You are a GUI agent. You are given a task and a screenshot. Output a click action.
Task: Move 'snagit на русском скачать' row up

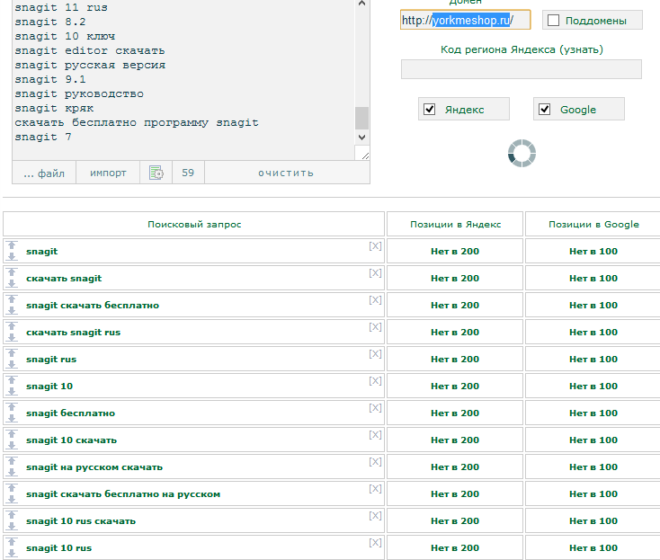tap(12, 460)
